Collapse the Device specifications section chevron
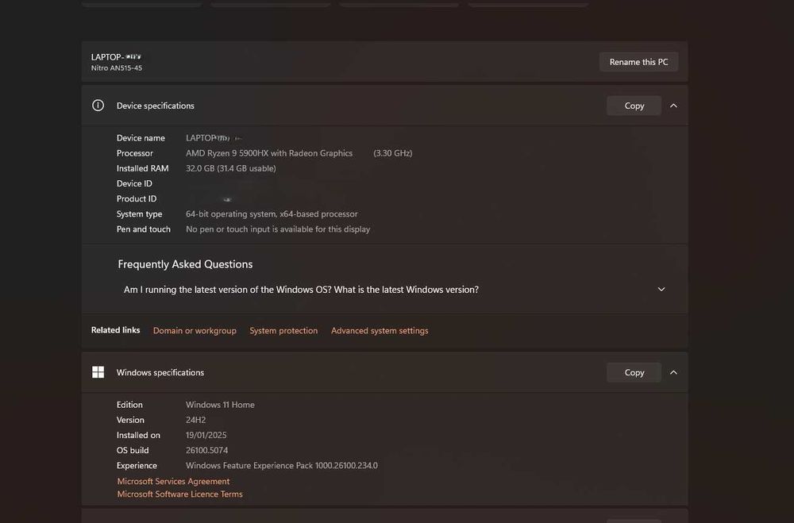The image size is (794, 523). coord(673,106)
